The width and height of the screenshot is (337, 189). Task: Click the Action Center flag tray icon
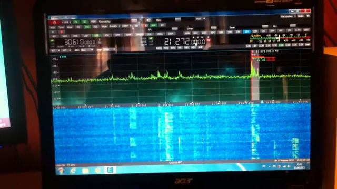(x=274, y=166)
